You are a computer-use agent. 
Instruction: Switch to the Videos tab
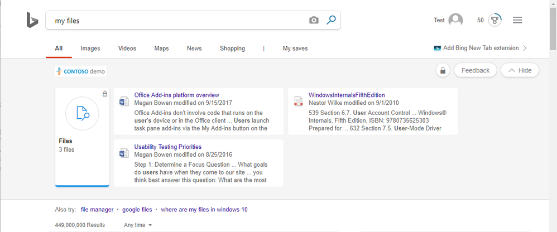click(x=127, y=49)
